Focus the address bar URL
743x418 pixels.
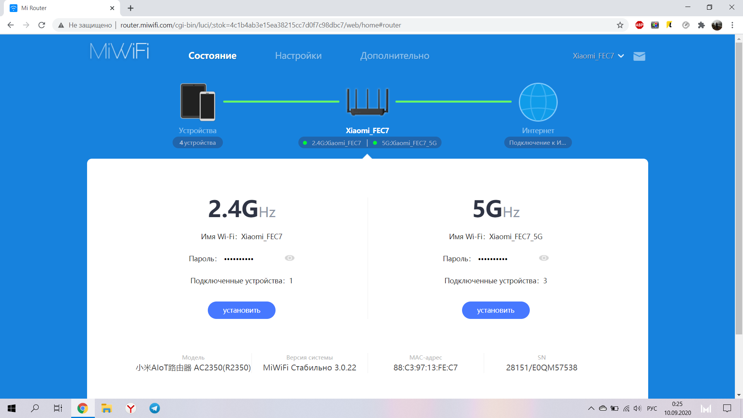tap(260, 25)
